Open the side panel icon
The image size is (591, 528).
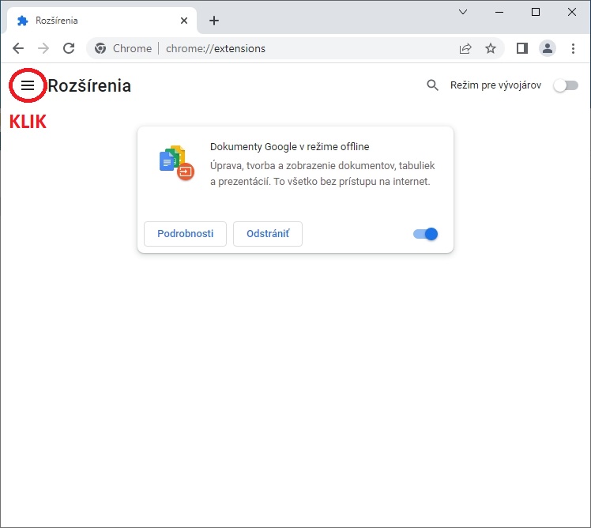pos(522,48)
